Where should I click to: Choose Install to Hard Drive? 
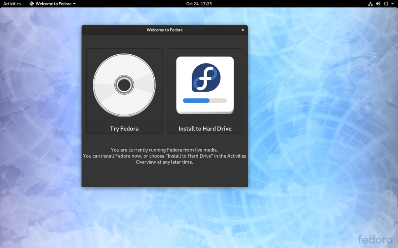click(205, 91)
